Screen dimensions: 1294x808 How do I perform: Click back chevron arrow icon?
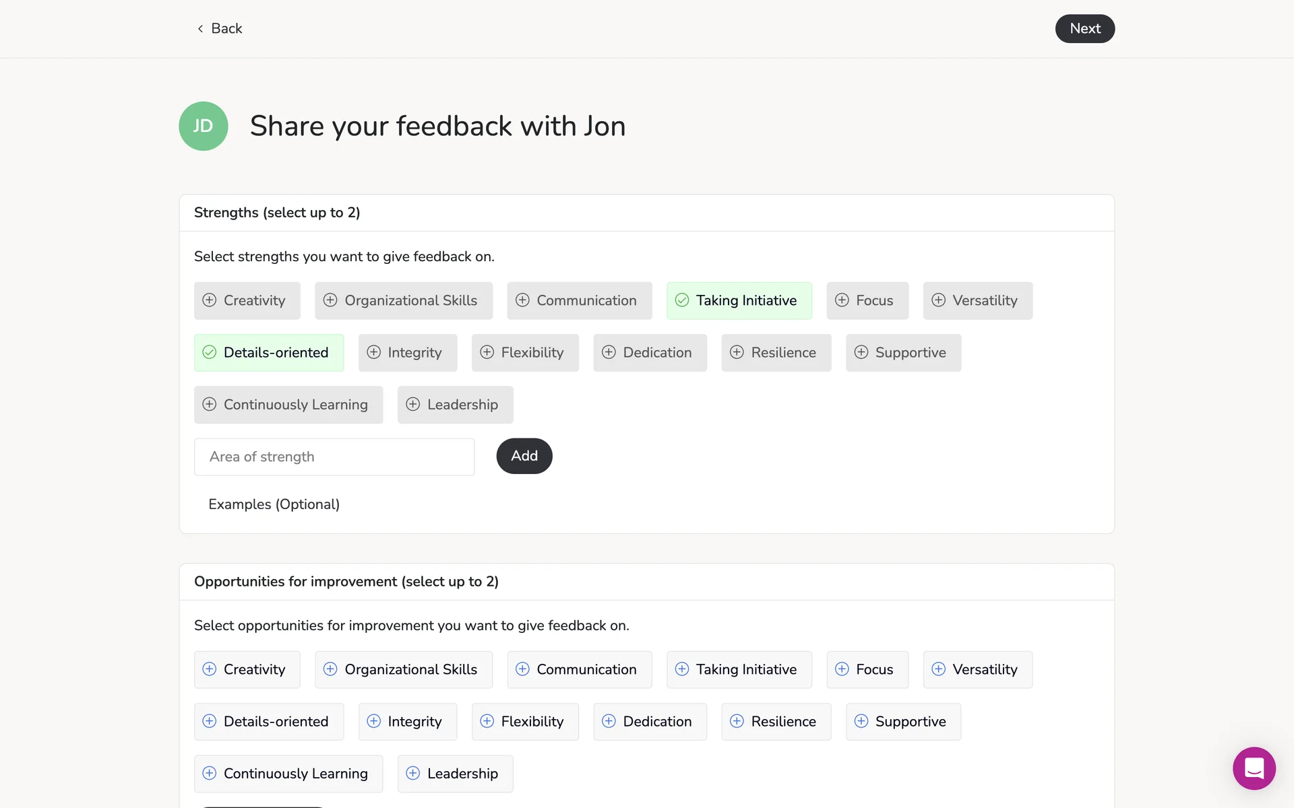click(200, 28)
